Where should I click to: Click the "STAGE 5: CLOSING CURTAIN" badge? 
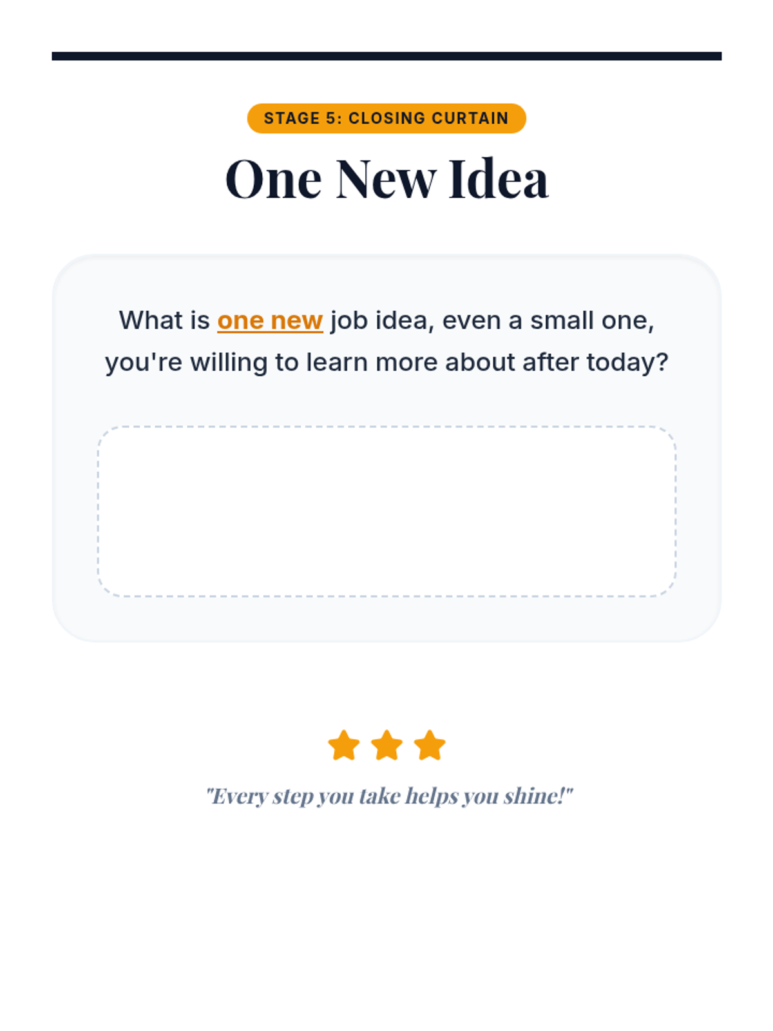click(x=386, y=119)
